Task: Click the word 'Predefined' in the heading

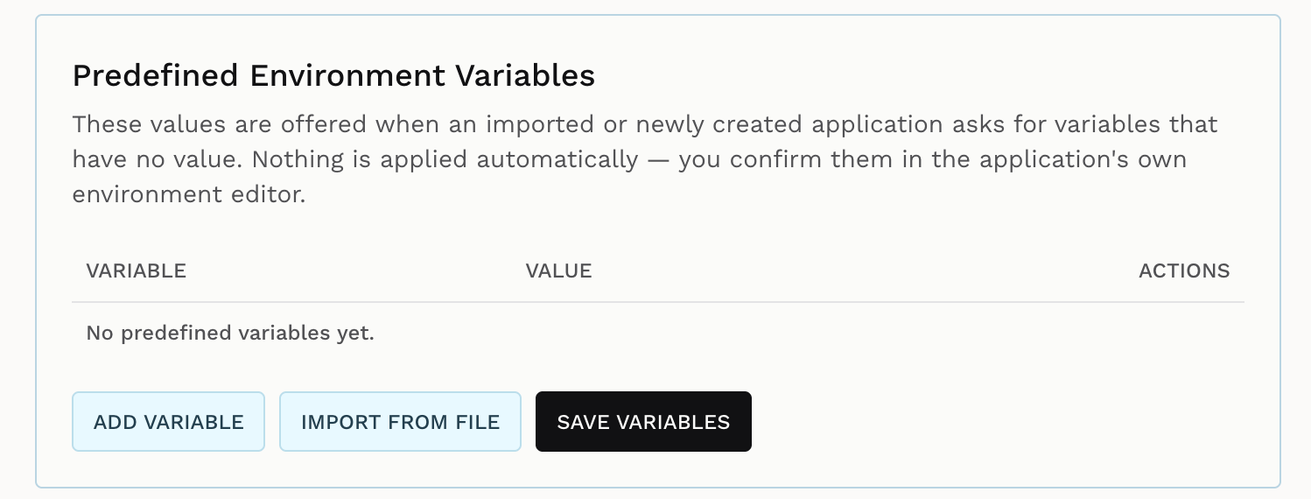Action: [155, 75]
